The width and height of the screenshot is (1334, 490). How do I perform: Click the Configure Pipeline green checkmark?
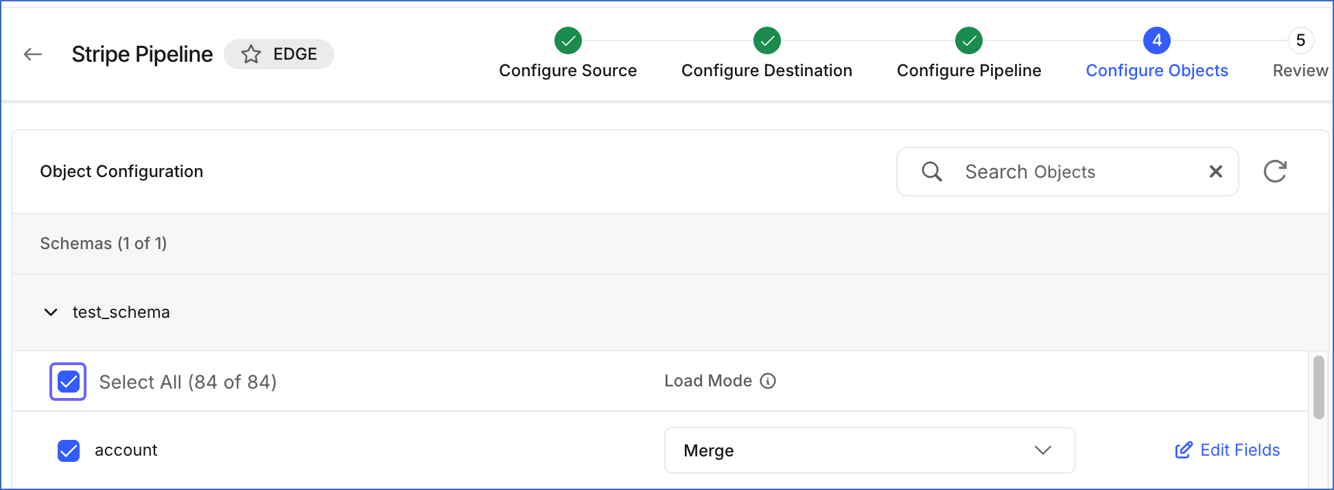click(x=969, y=40)
